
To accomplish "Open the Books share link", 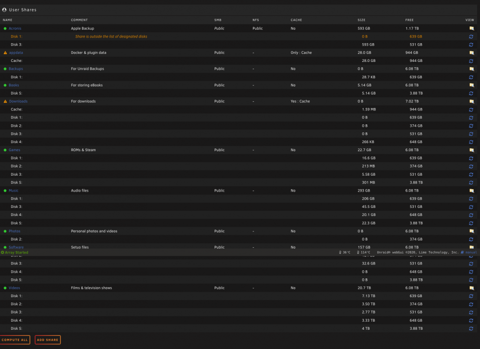I will tap(14, 85).
